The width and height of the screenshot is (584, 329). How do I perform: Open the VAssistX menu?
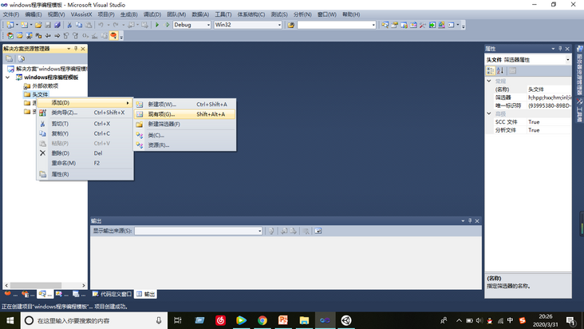81,14
